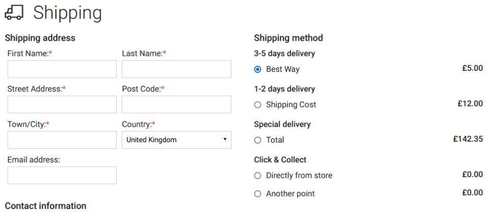
Task: Focus the Last Name input
Action: pyautogui.click(x=176, y=69)
